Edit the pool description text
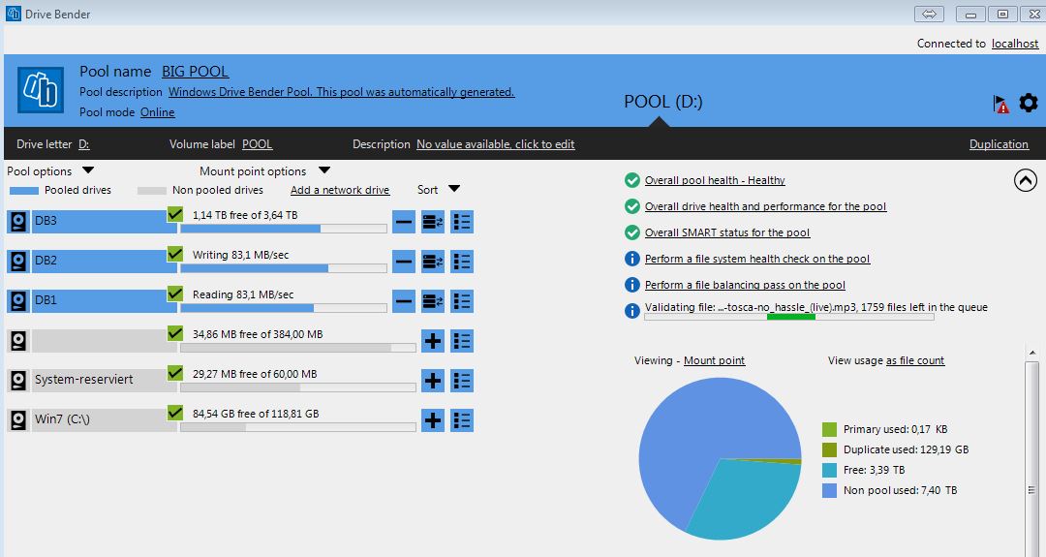The width and height of the screenshot is (1046, 557). tap(341, 92)
